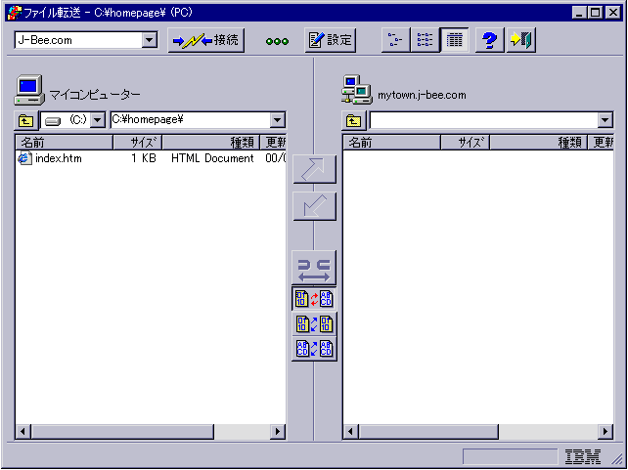Switch to tree view icon
This screenshot has height=470, width=628.
pyautogui.click(x=396, y=40)
